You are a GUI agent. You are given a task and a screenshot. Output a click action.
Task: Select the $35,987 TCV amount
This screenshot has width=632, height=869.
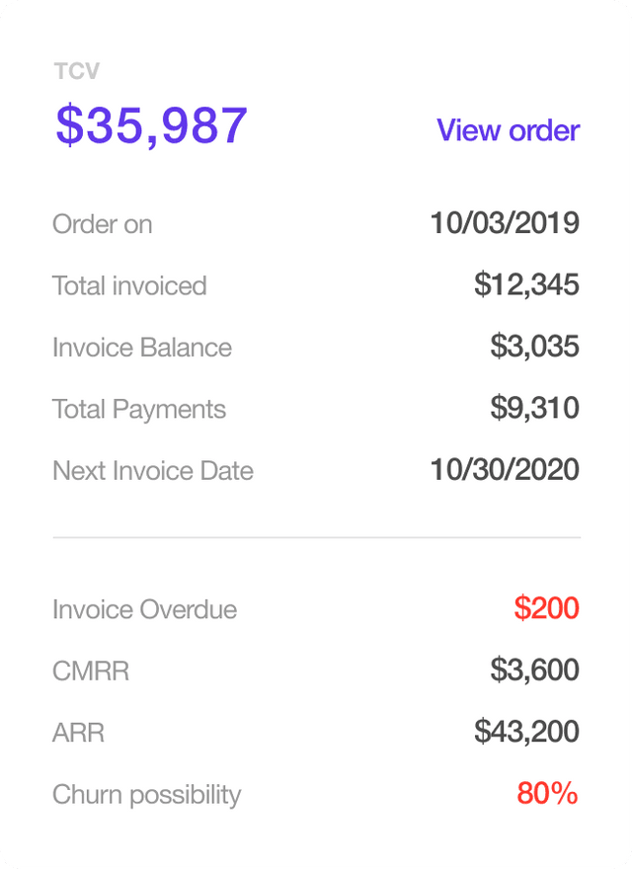pyautogui.click(x=151, y=125)
